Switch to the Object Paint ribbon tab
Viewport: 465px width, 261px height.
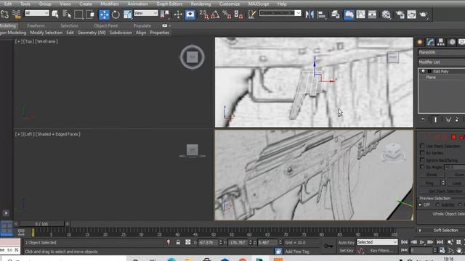106,26
